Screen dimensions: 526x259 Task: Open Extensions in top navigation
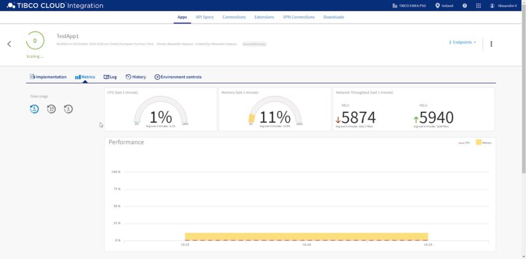(264, 17)
